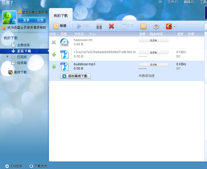Click the 启动离线下载 button

click(76, 76)
